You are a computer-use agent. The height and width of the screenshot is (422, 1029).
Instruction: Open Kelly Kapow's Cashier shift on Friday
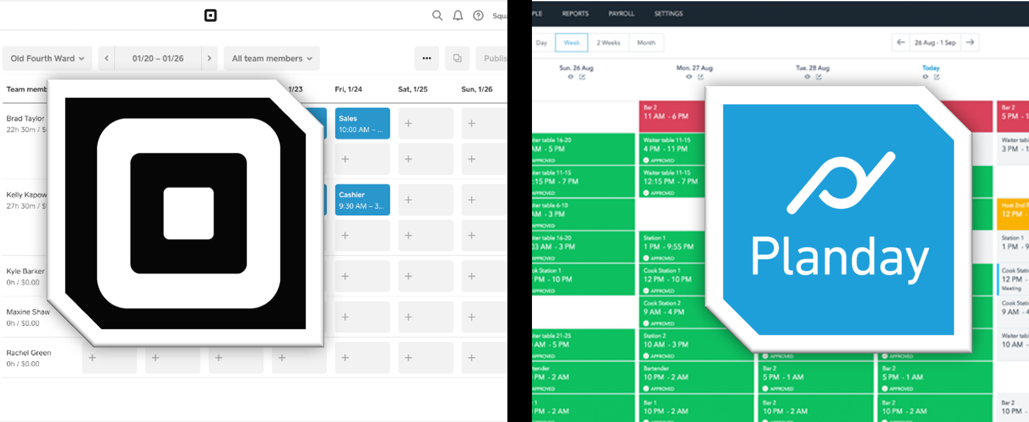362,200
